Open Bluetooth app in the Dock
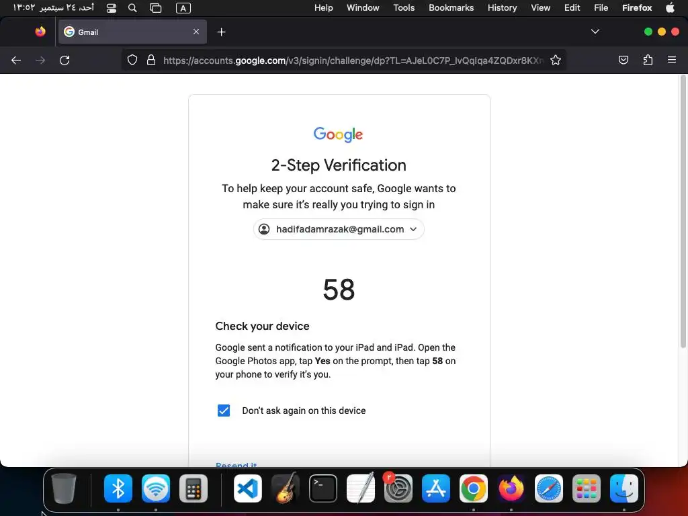The image size is (688, 516). coord(118,488)
